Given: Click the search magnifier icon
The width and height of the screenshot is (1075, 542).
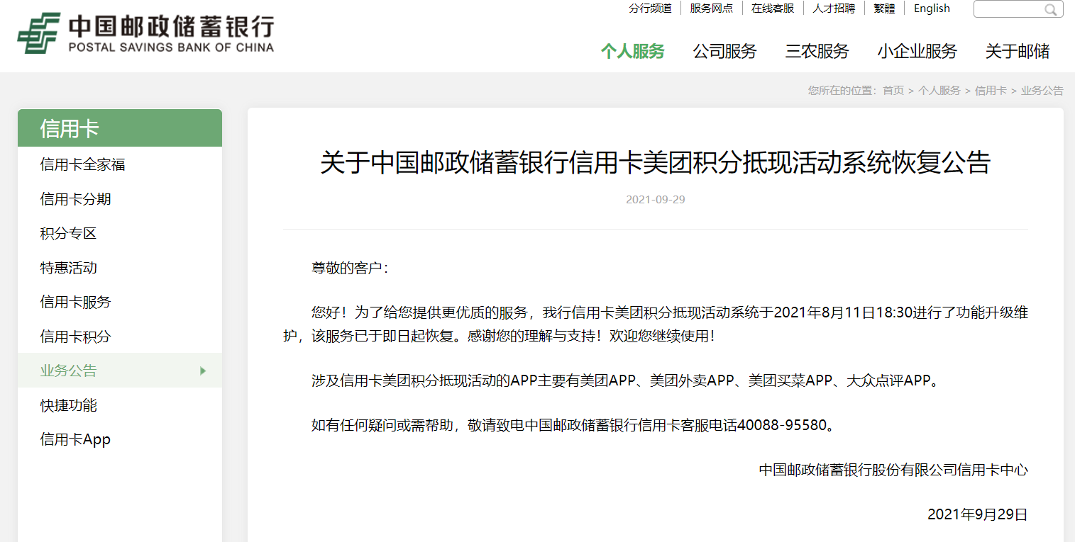Looking at the screenshot, I should click(x=1050, y=9).
